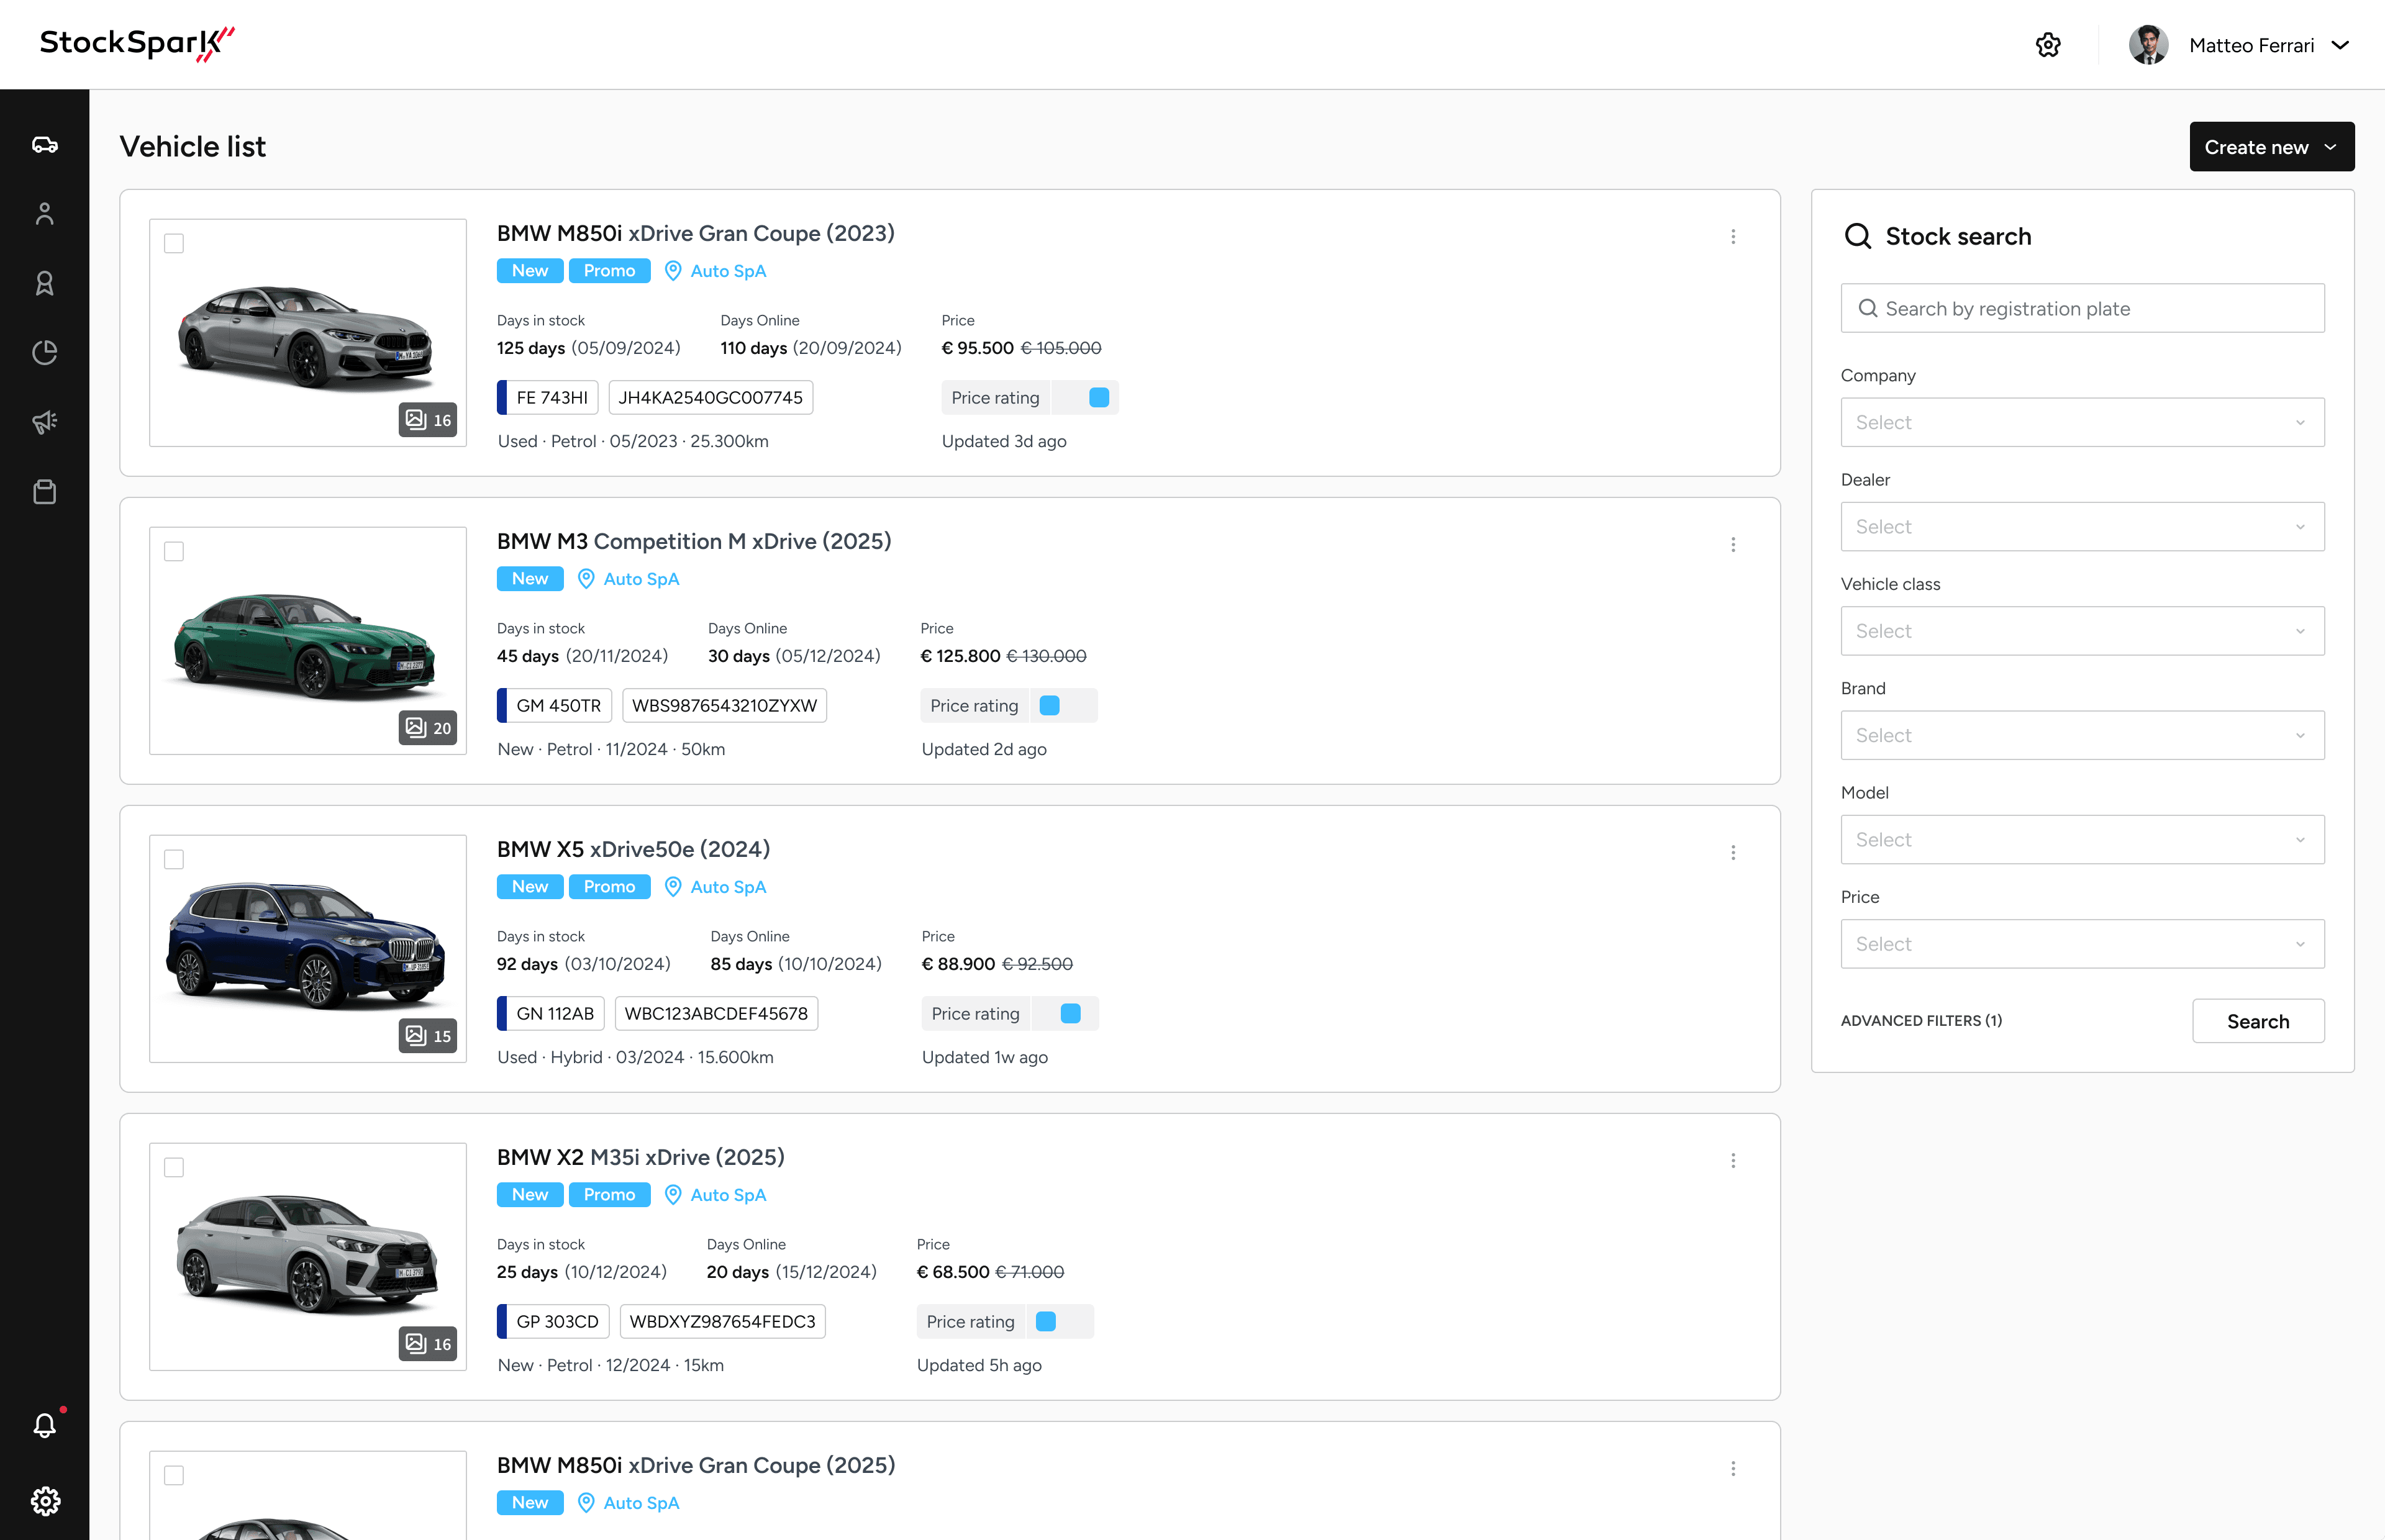Viewport: 2385px width, 1540px height.
Task: Click the megaphone marketing icon
Action: tap(44, 422)
